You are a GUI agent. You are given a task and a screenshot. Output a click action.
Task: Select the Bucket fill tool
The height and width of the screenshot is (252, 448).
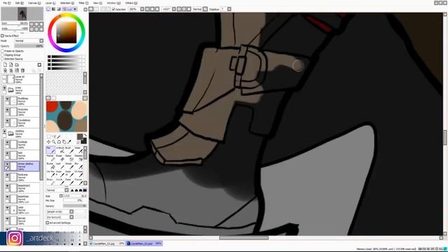point(50,166)
